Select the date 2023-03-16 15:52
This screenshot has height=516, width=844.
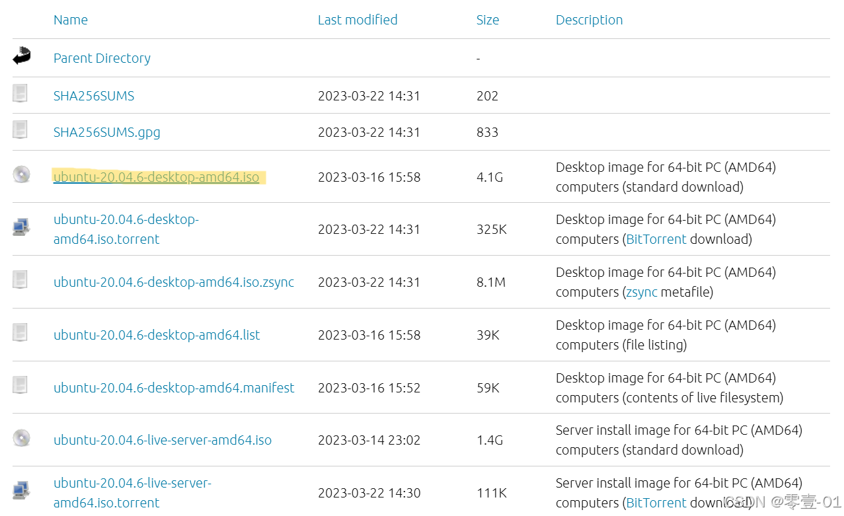click(x=369, y=388)
